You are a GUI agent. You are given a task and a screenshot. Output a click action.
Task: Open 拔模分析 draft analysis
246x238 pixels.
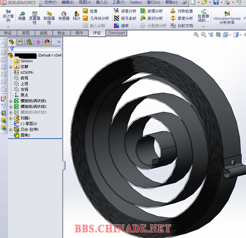coord(151,11)
